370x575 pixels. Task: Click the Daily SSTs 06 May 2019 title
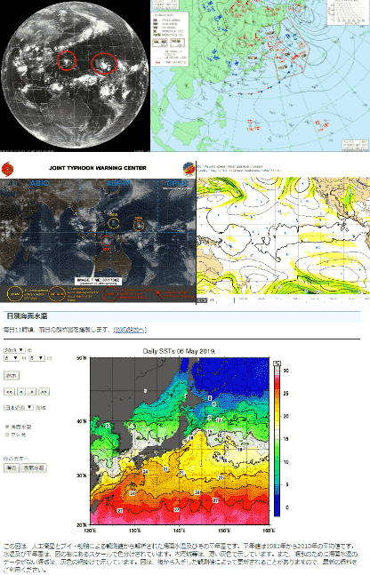point(179,351)
